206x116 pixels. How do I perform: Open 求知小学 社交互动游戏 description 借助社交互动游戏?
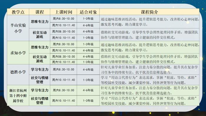tap(149, 59)
